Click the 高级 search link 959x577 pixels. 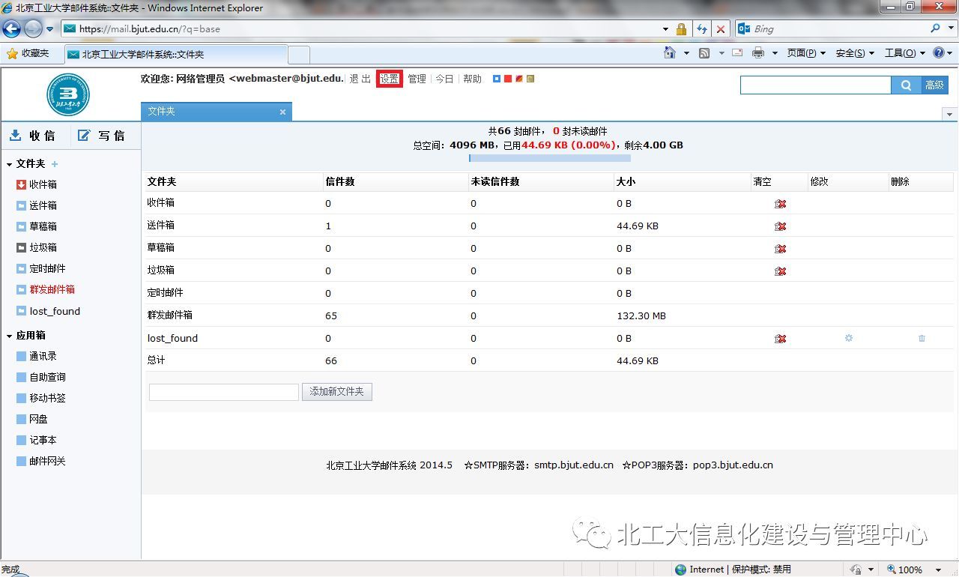[x=935, y=85]
